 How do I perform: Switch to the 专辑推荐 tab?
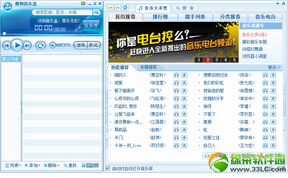(149, 67)
